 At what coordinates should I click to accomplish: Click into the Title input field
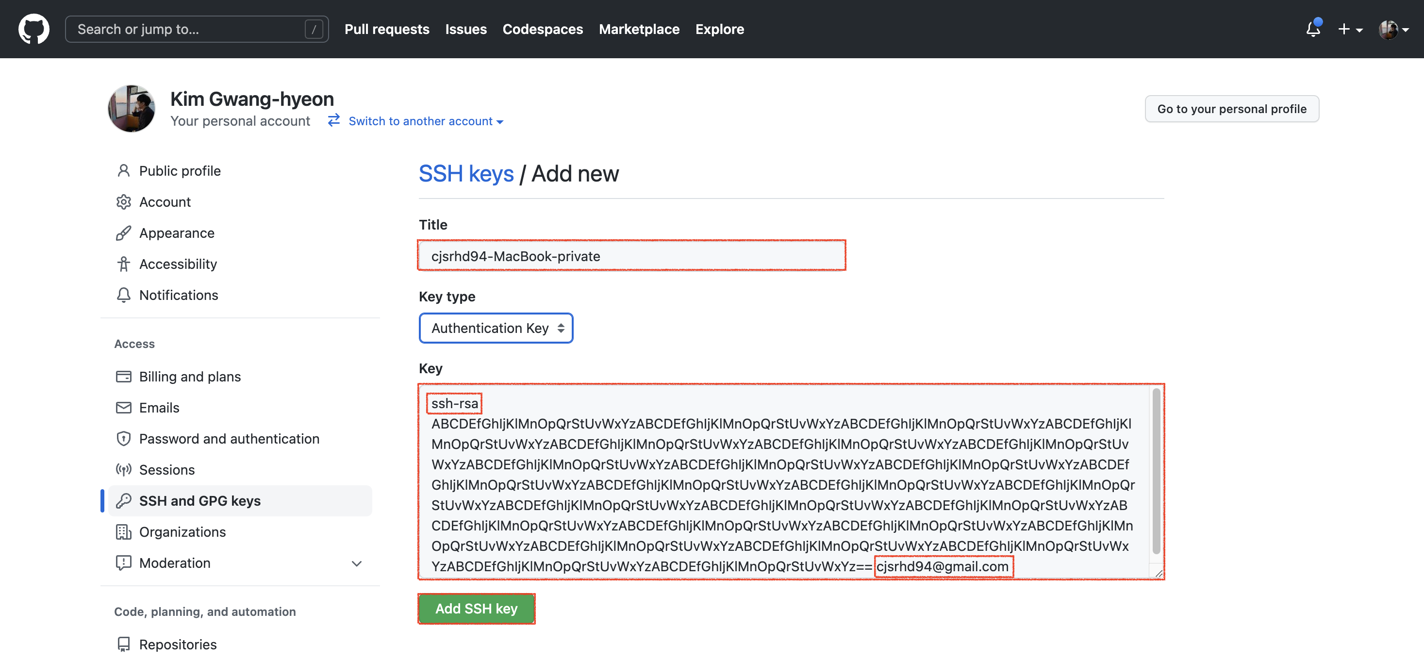tap(631, 256)
